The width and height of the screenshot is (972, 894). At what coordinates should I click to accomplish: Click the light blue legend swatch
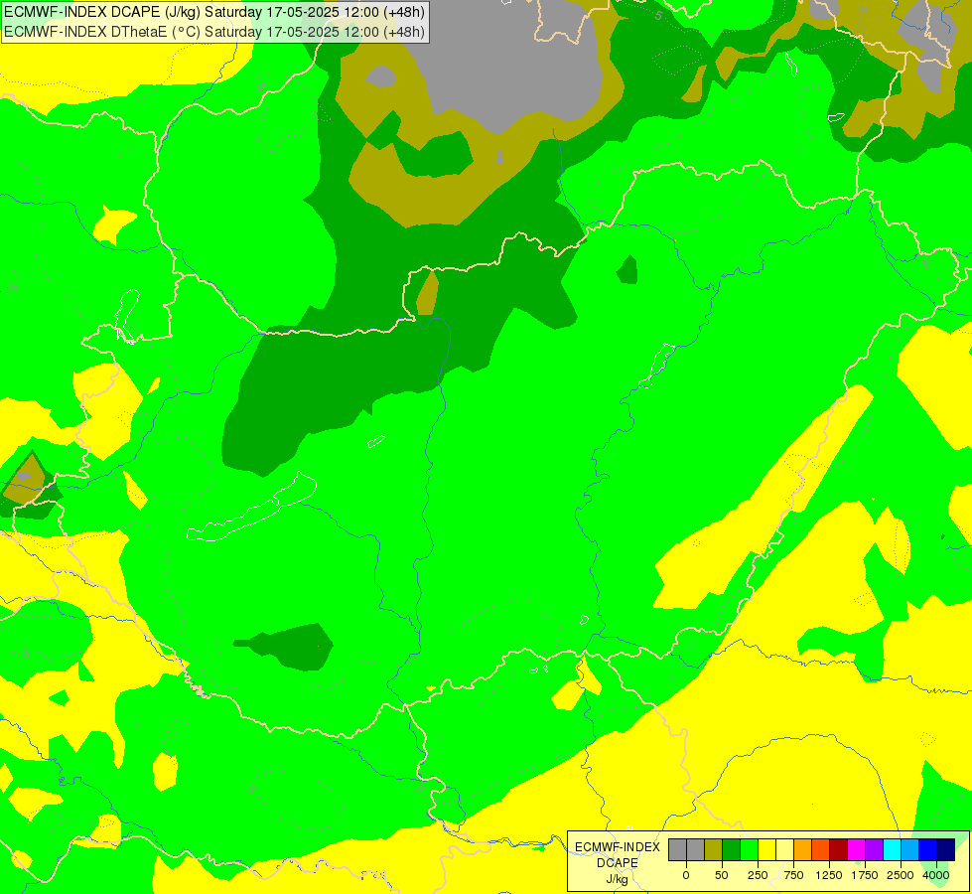pos(910,849)
